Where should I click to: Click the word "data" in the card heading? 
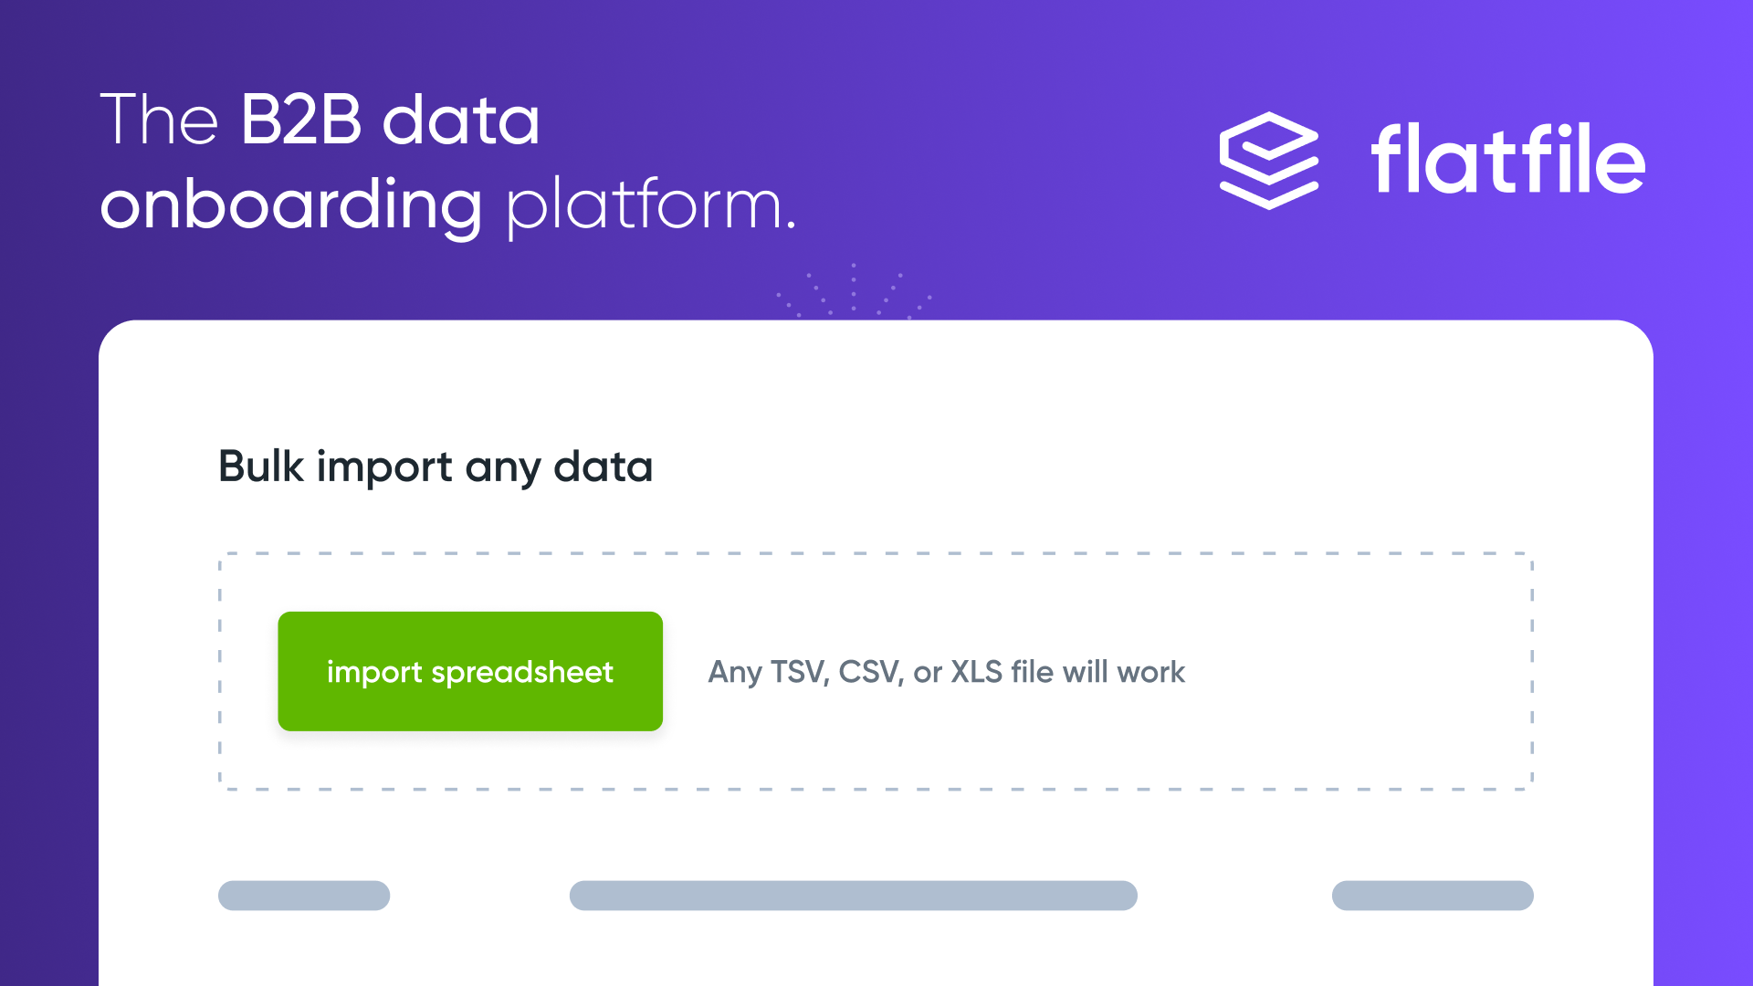pyautogui.click(x=603, y=467)
